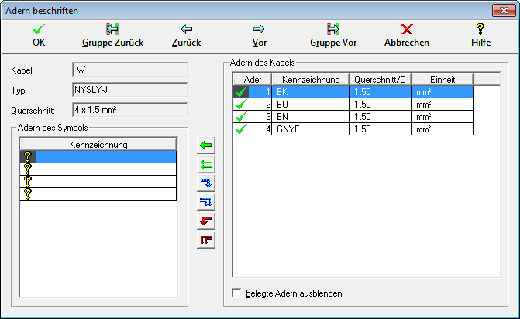The width and height of the screenshot is (520, 319).
Task: Click the Querschnitt column header
Action: coord(379,79)
